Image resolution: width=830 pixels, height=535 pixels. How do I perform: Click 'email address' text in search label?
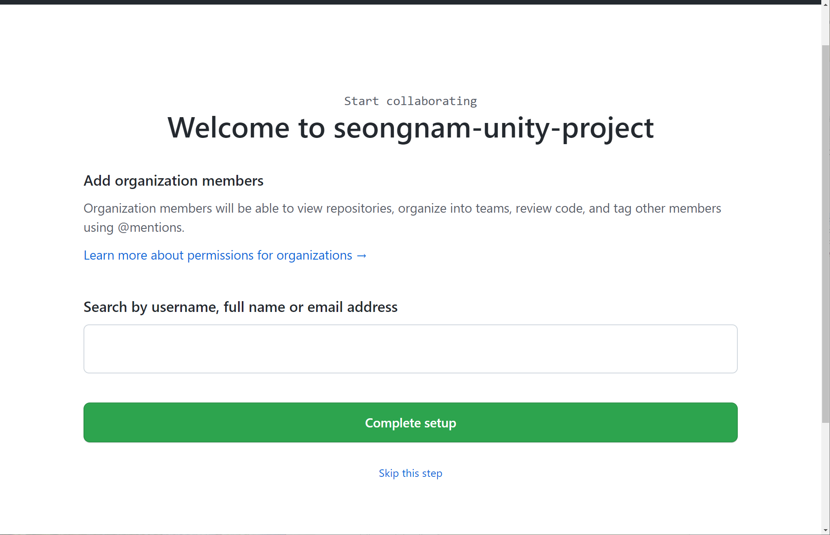[352, 307]
